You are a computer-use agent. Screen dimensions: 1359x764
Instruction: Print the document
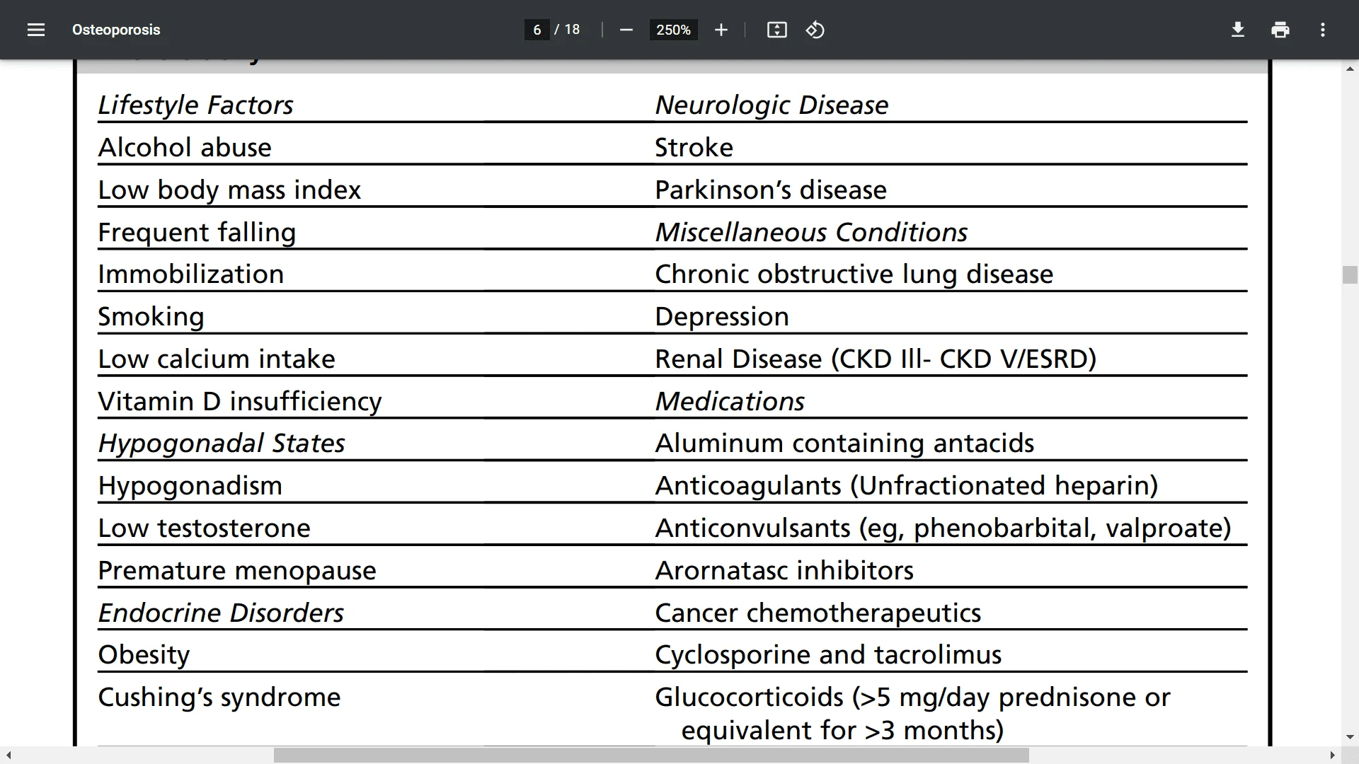point(1280,30)
